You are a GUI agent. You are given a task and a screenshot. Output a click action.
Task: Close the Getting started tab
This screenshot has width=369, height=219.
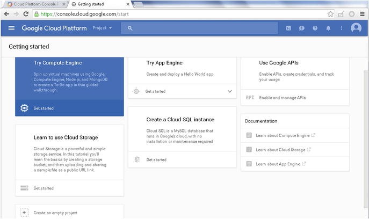click(128, 4)
